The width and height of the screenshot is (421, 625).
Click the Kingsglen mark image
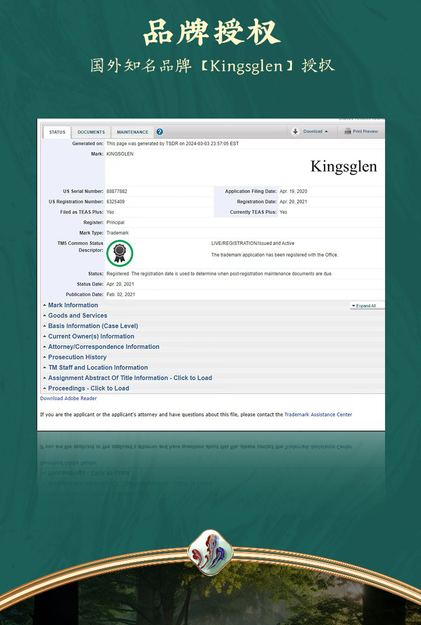[x=344, y=166]
